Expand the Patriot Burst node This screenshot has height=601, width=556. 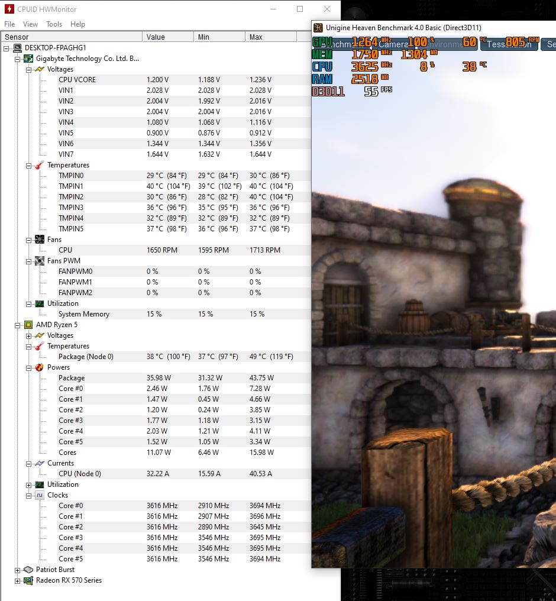[17, 570]
